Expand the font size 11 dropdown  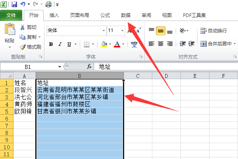(122, 30)
